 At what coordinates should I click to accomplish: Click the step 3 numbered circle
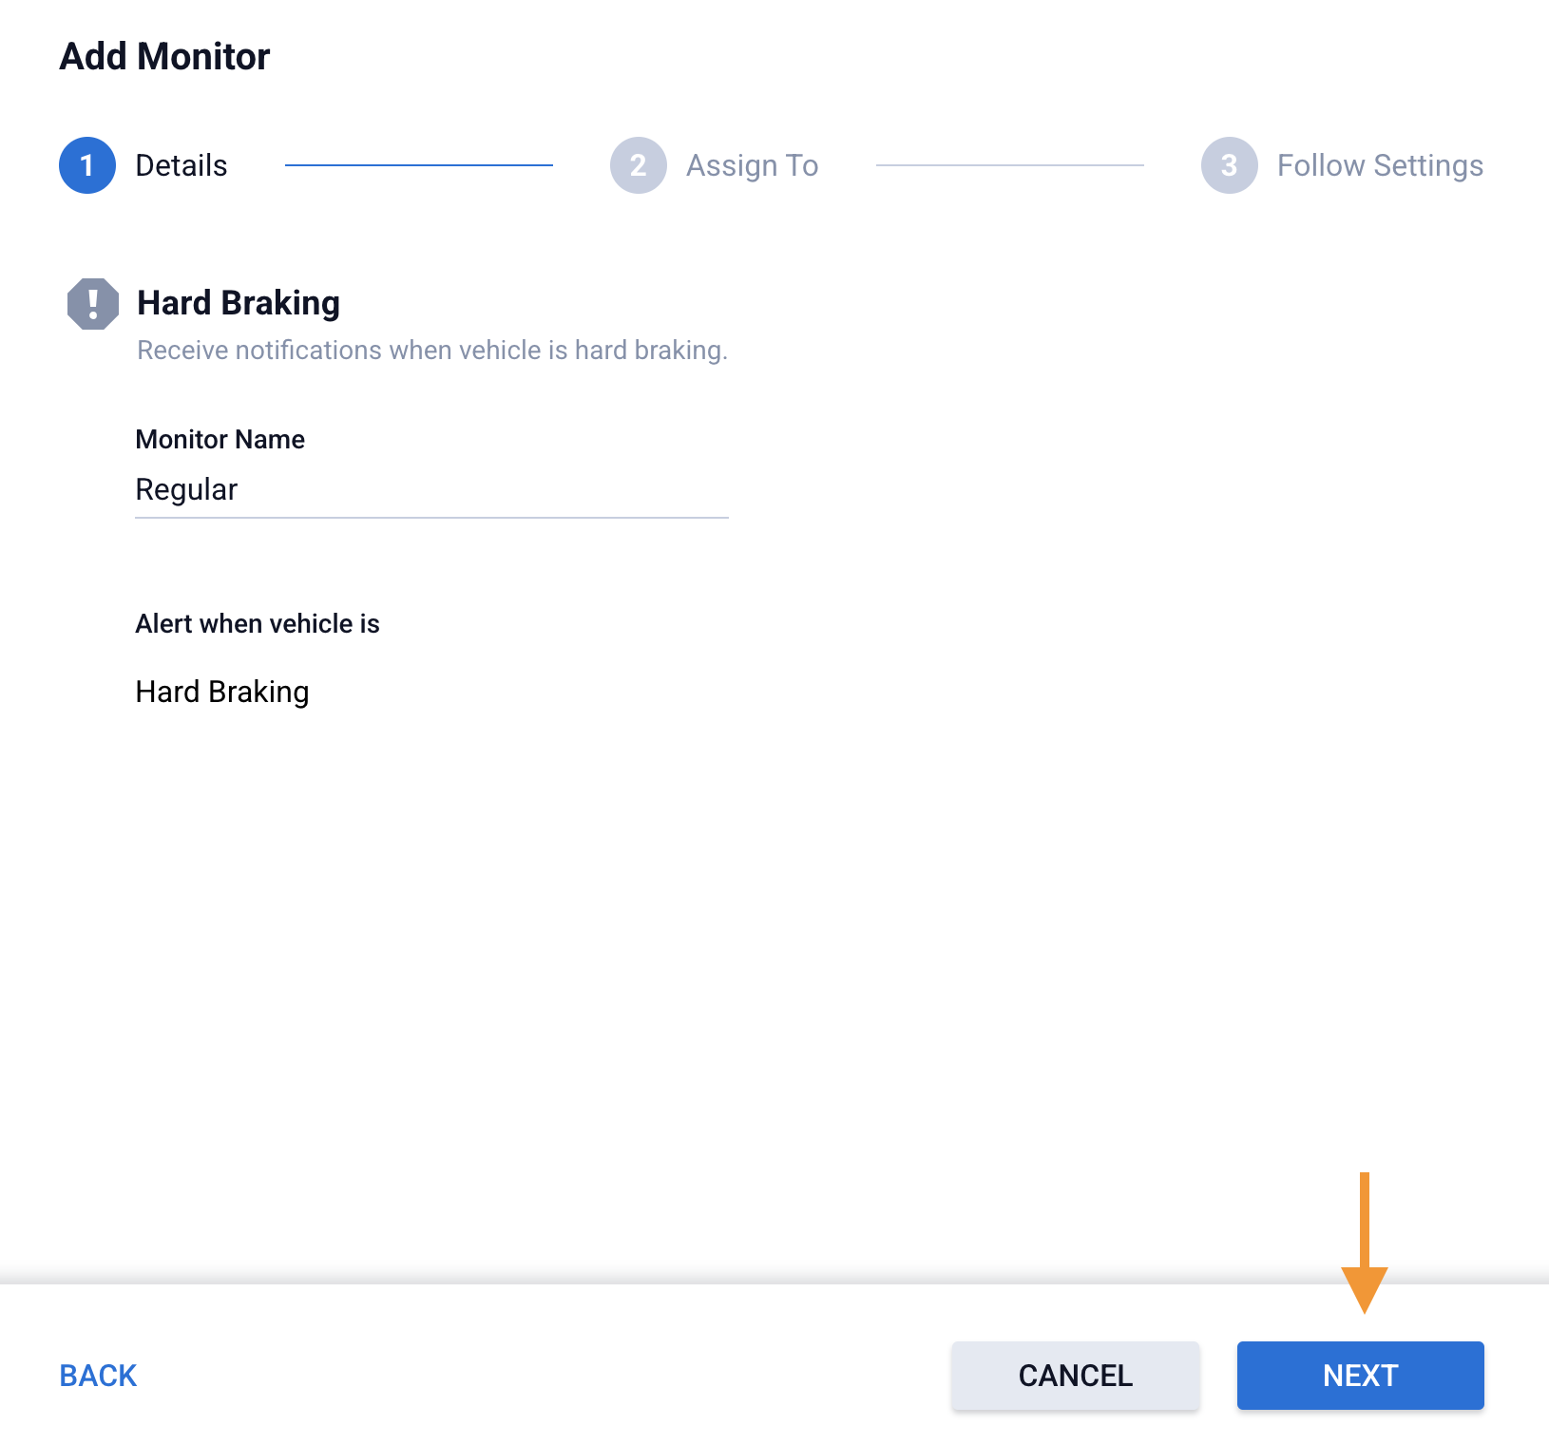(x=1229, y=165)
